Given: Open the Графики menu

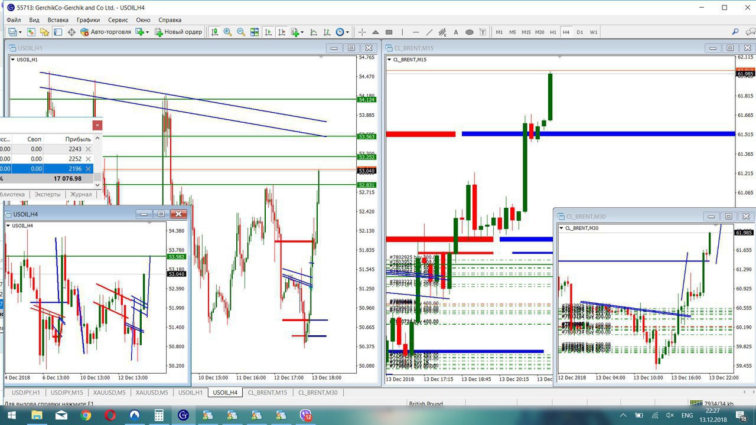Looking at the screenshot, I should pyautogui.click(x=88, y=19).
